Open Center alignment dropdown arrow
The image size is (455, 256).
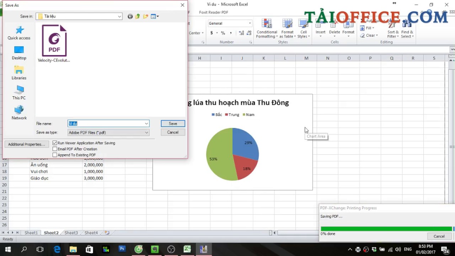pos(203,33)
